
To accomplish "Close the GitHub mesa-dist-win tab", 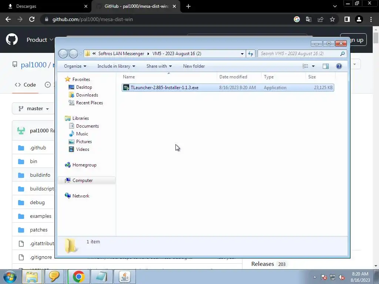I will click(x=174, y=6).
